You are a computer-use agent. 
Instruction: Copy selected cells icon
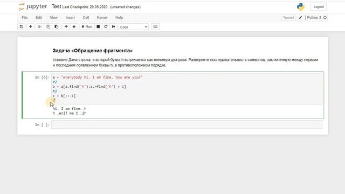pyautogui.click(x=48, y=27)
